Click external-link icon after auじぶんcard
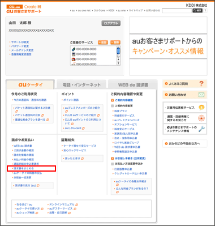 83,128
